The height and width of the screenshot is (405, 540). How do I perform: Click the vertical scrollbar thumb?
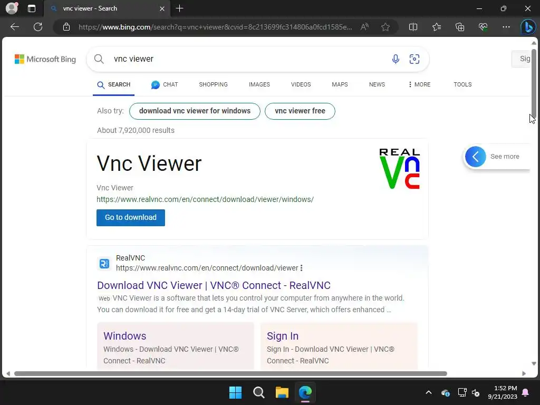point(534,83)
